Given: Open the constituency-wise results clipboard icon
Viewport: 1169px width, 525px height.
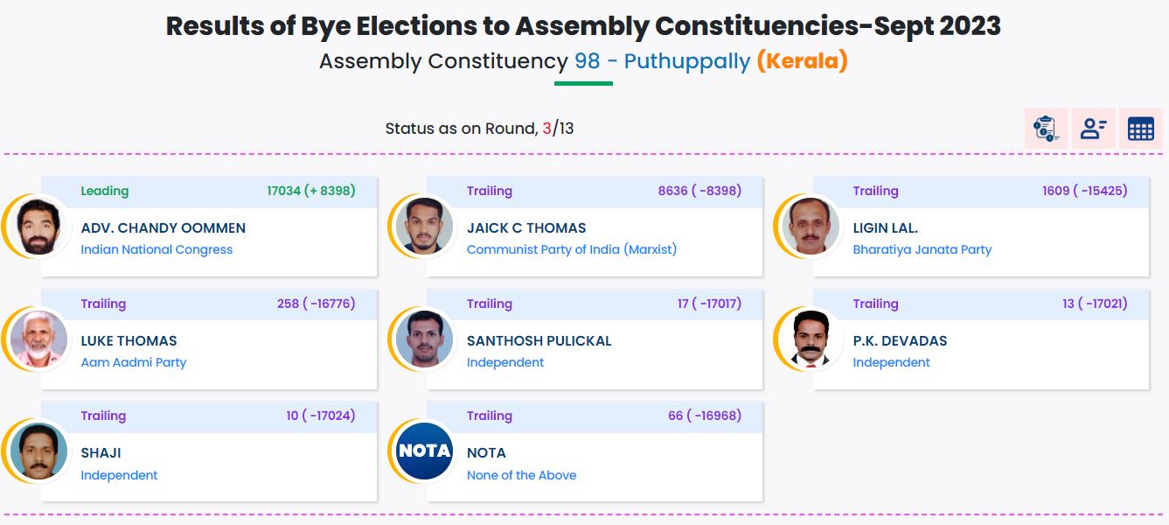Looking at the screenshot, I should 1046,129.
